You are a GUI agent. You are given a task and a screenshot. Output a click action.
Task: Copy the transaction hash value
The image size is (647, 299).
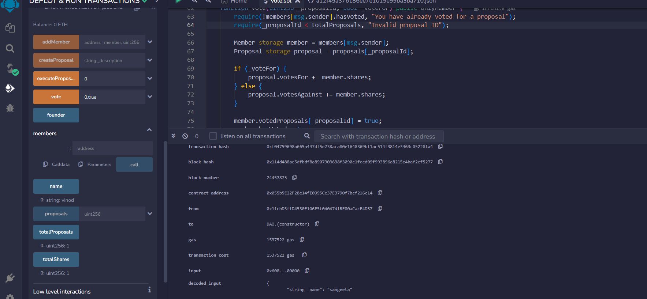pos(440,147)
